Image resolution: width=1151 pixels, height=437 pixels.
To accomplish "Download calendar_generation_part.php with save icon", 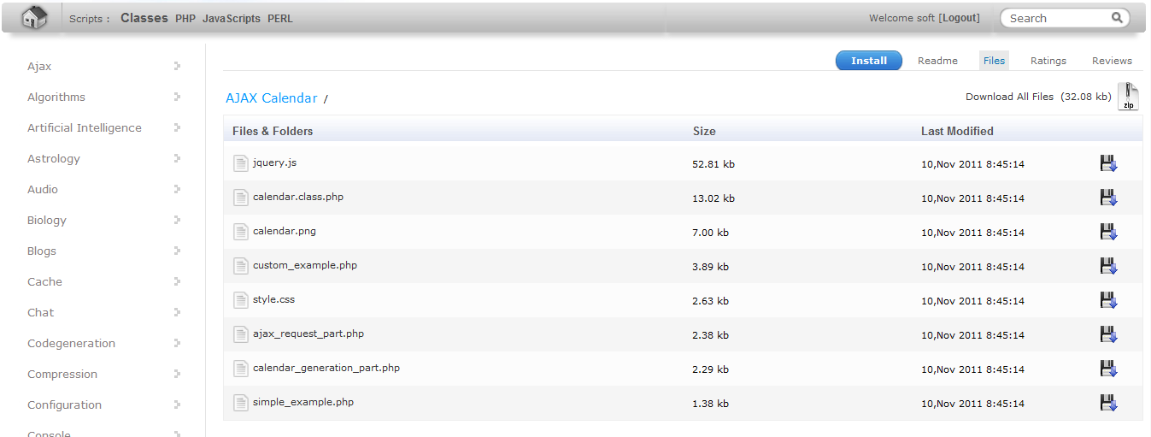I will pos(1109,369).
